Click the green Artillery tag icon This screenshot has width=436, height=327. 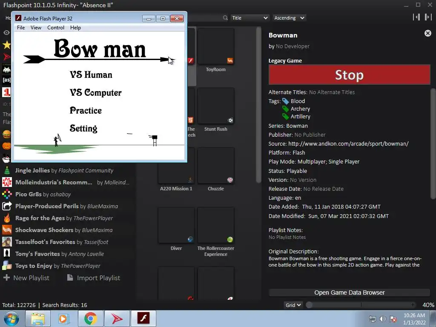286,117
